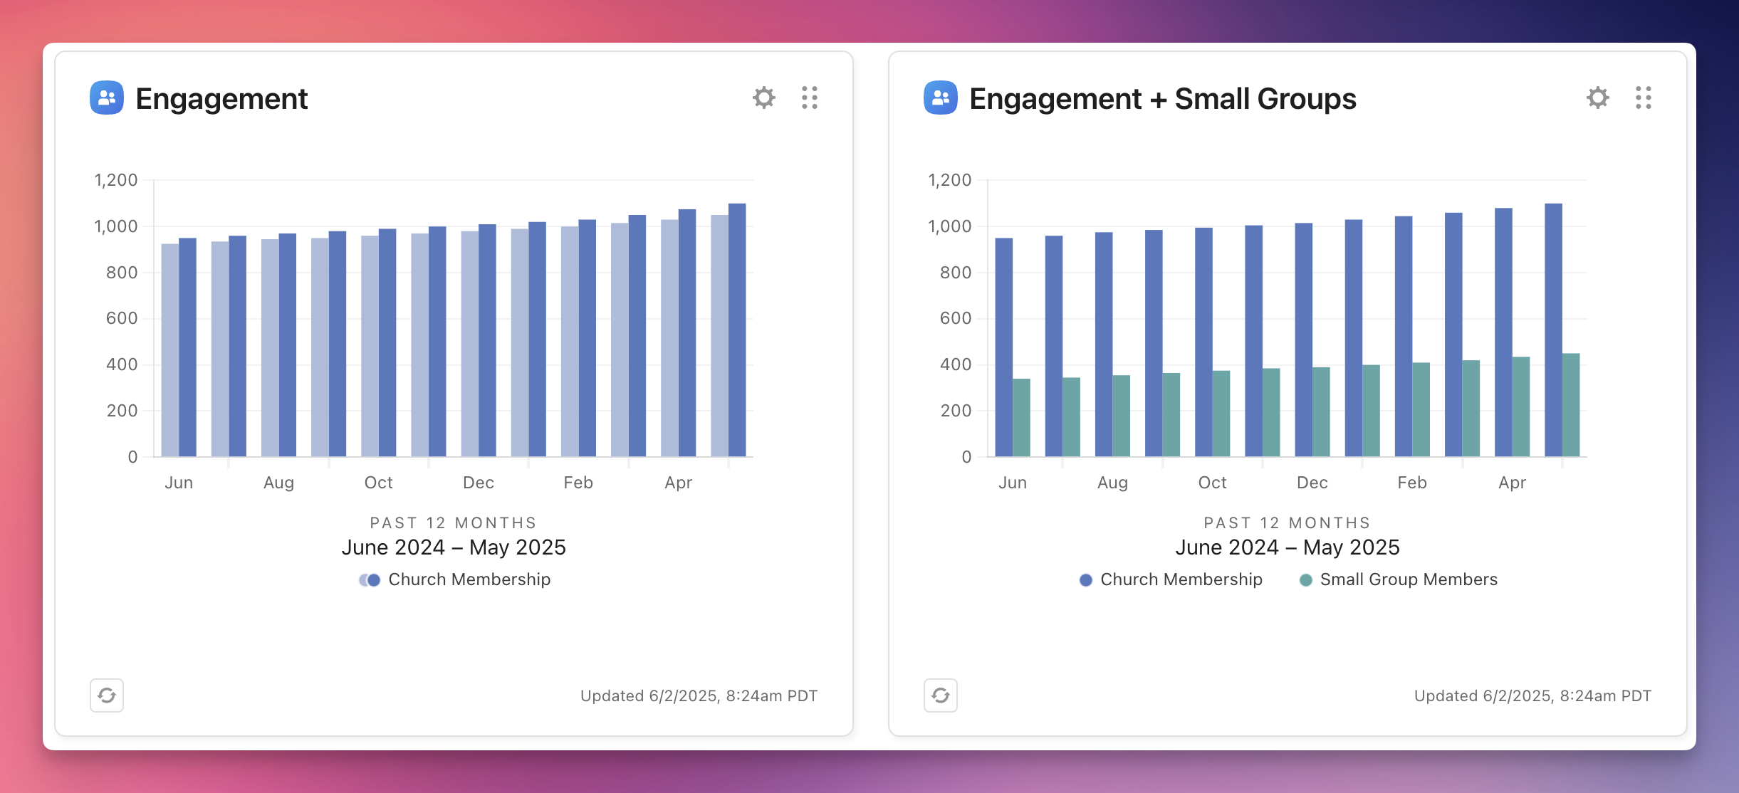Viewport: 1739px width, 793px height.
Task: Click drag handle on Engagement + Small Groups widget
Action: 1643,98
